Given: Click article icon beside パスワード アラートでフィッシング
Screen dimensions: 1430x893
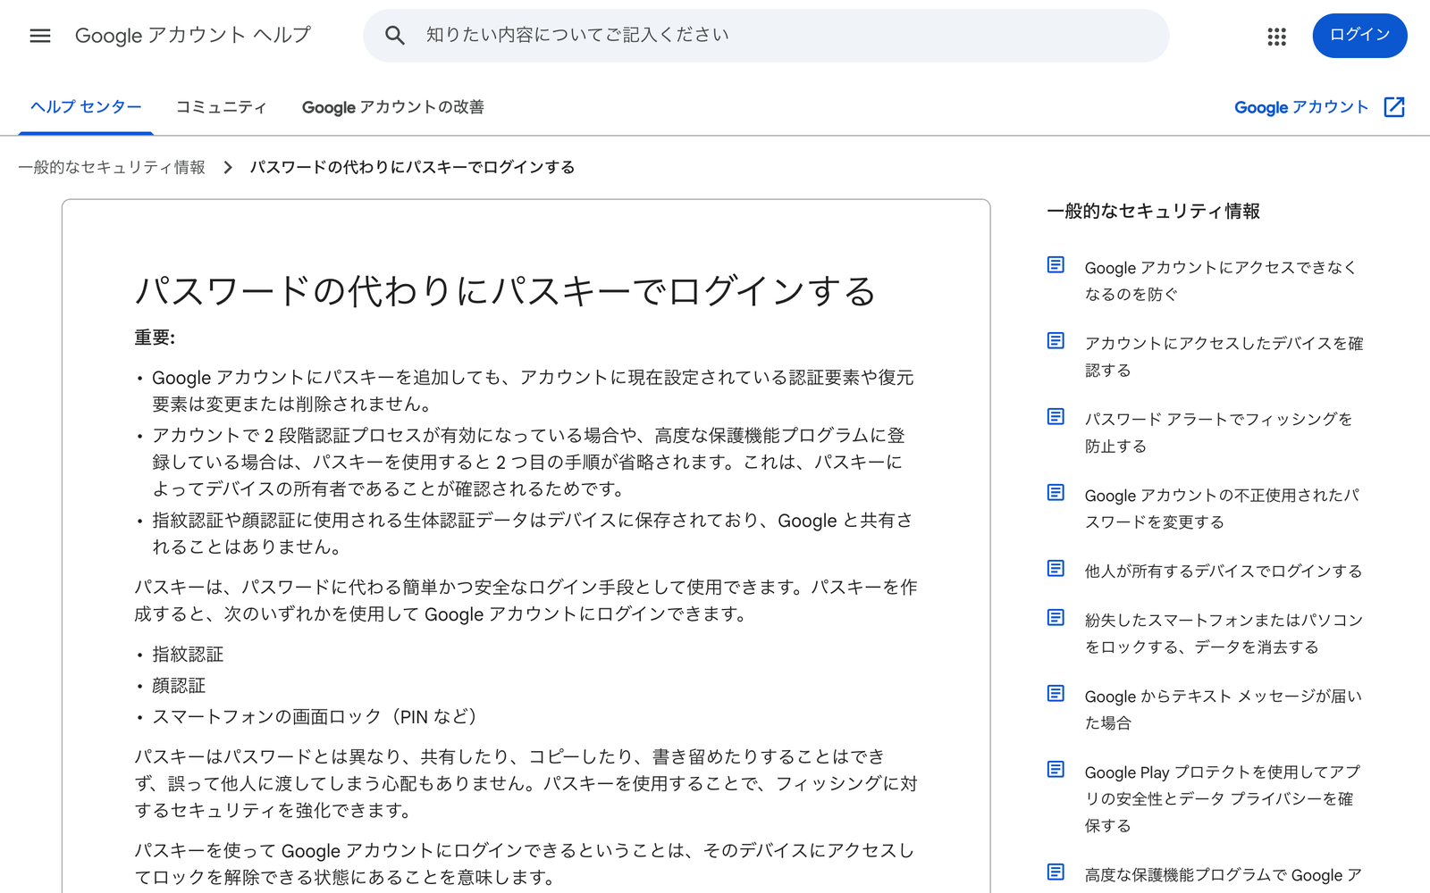Looking at the screenshot, I should 1056,417.
